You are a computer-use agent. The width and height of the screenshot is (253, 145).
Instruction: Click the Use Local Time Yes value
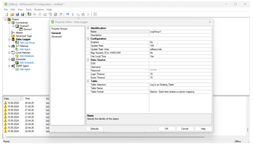pyautogui.click(x=180, y=57)
